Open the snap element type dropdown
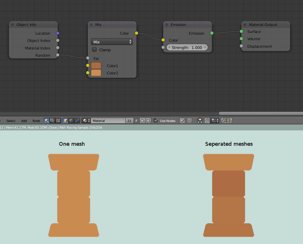Screen dimensions: 303x244 point(215,121)
